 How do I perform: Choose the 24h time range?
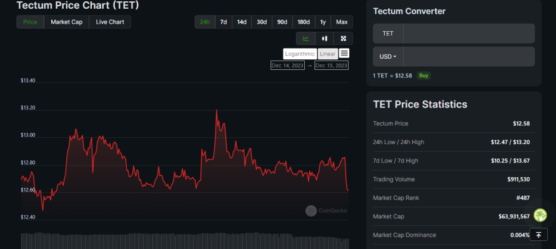click(x=205, y=22)
